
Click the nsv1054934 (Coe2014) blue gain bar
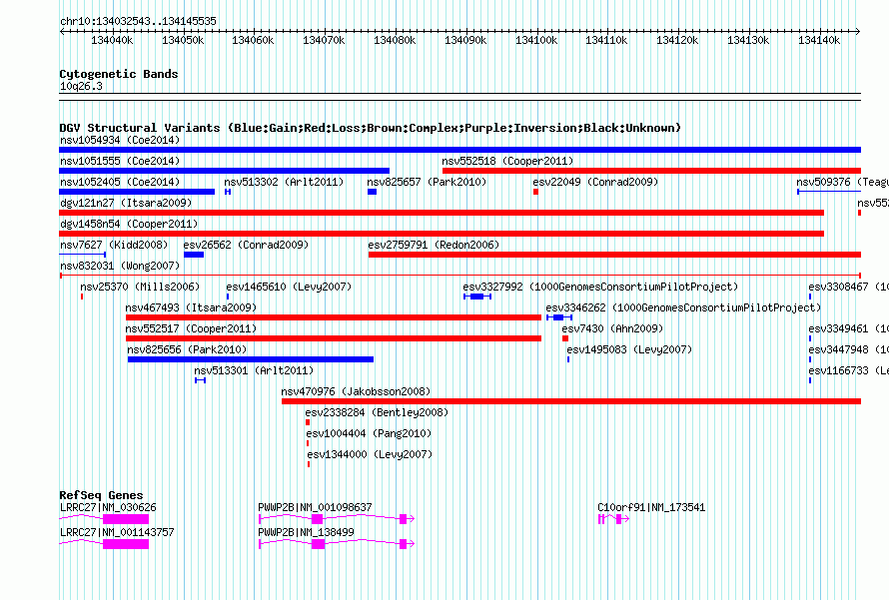(459, 150)
